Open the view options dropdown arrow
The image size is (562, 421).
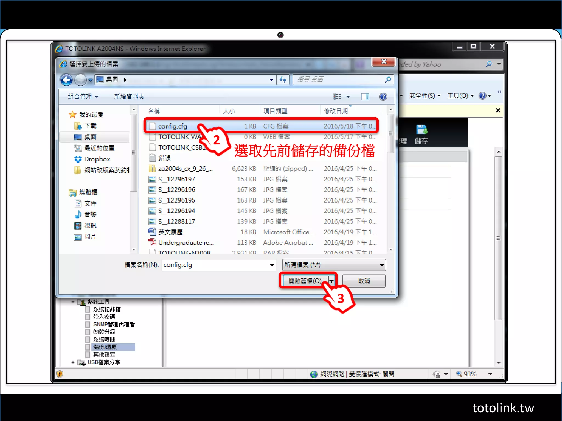click(x=348, y=96)
